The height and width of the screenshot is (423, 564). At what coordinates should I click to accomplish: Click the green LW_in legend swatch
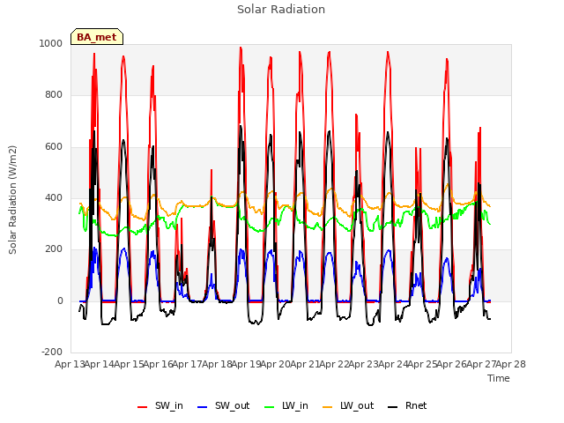click(269, 407)
